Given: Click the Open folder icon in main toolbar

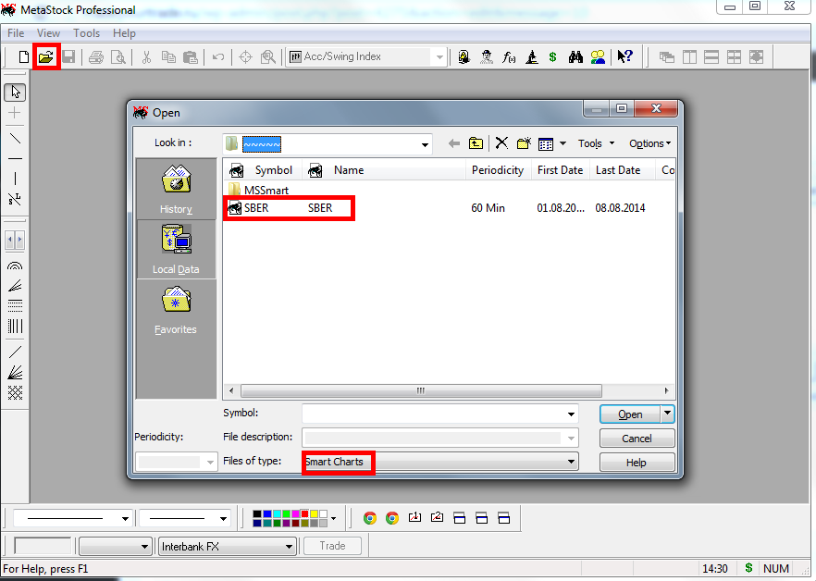Looking at the screenshot, I should click(x=46, y=56).
